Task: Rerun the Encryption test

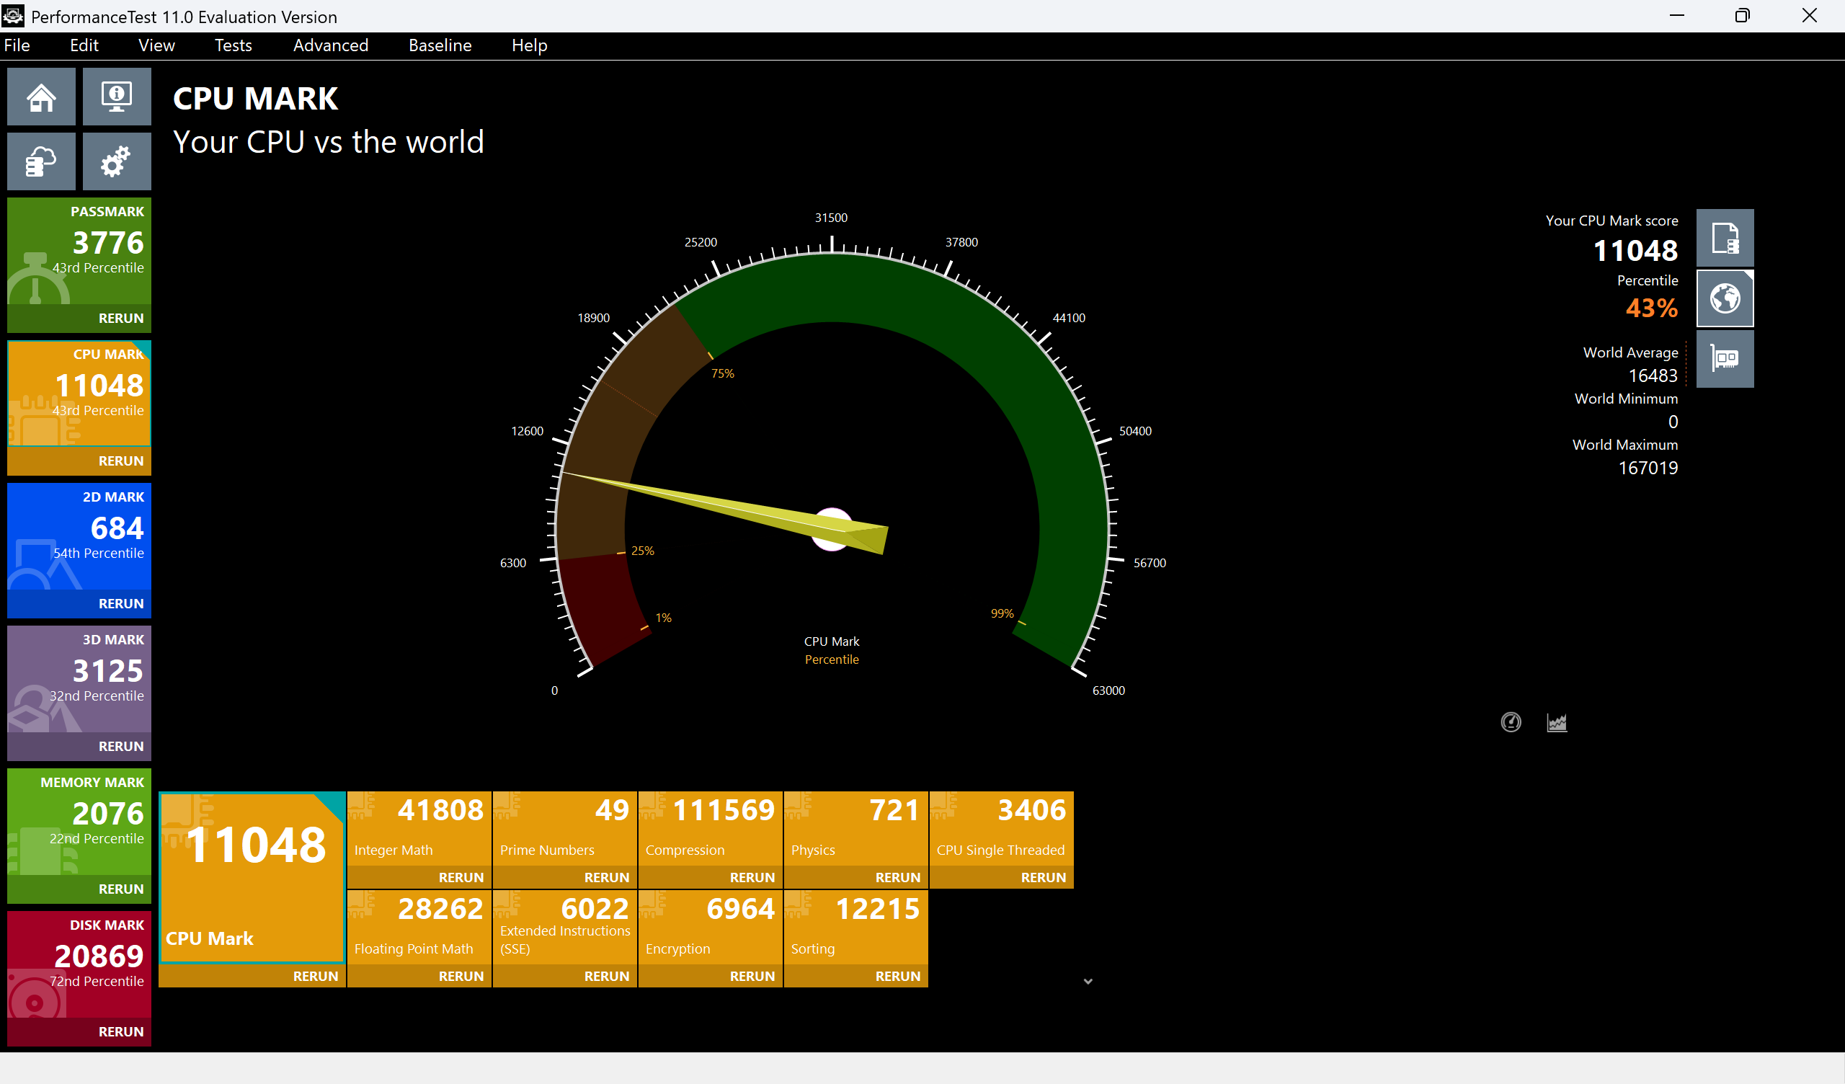Action: coord(751,976)
